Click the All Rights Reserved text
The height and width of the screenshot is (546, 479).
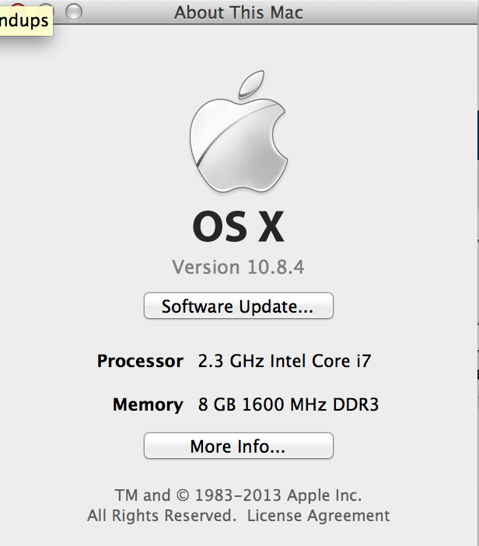(162, 516)
